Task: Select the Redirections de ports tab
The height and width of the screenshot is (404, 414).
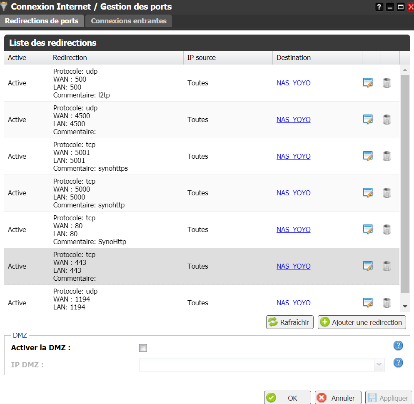Action: [x=42, y=21]
